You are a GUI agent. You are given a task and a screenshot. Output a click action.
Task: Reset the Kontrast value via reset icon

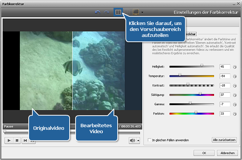click(x=235, y=86)
